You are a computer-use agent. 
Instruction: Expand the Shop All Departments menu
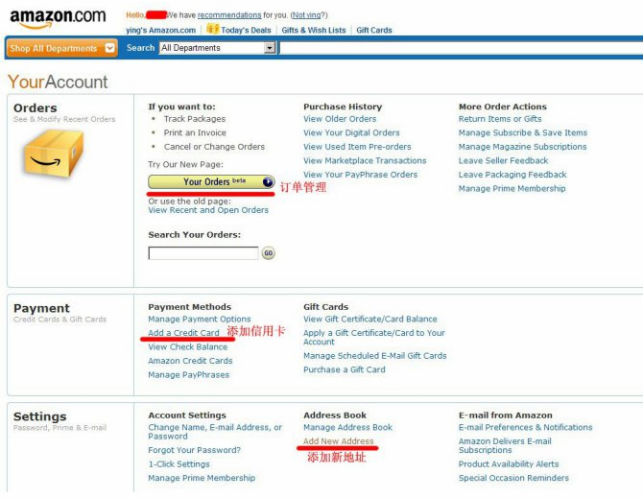pos(62,48)
